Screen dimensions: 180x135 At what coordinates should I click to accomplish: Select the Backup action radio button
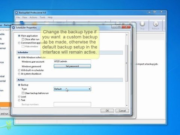(19, 85)
